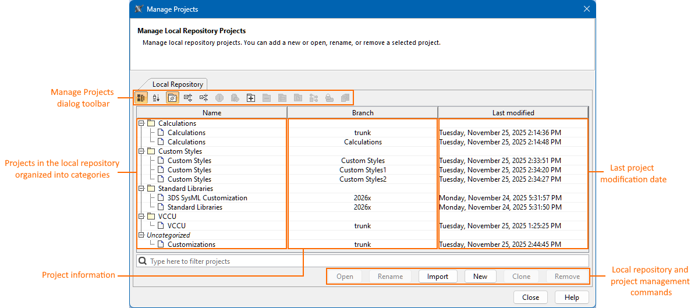Collapse the Calculations category
Image resolution: width=698 pixels, height=308 pixels.
pos(141,123)
